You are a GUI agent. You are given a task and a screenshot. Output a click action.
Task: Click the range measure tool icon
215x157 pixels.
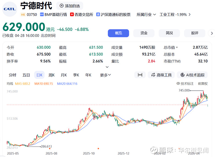tap(140, 75)
